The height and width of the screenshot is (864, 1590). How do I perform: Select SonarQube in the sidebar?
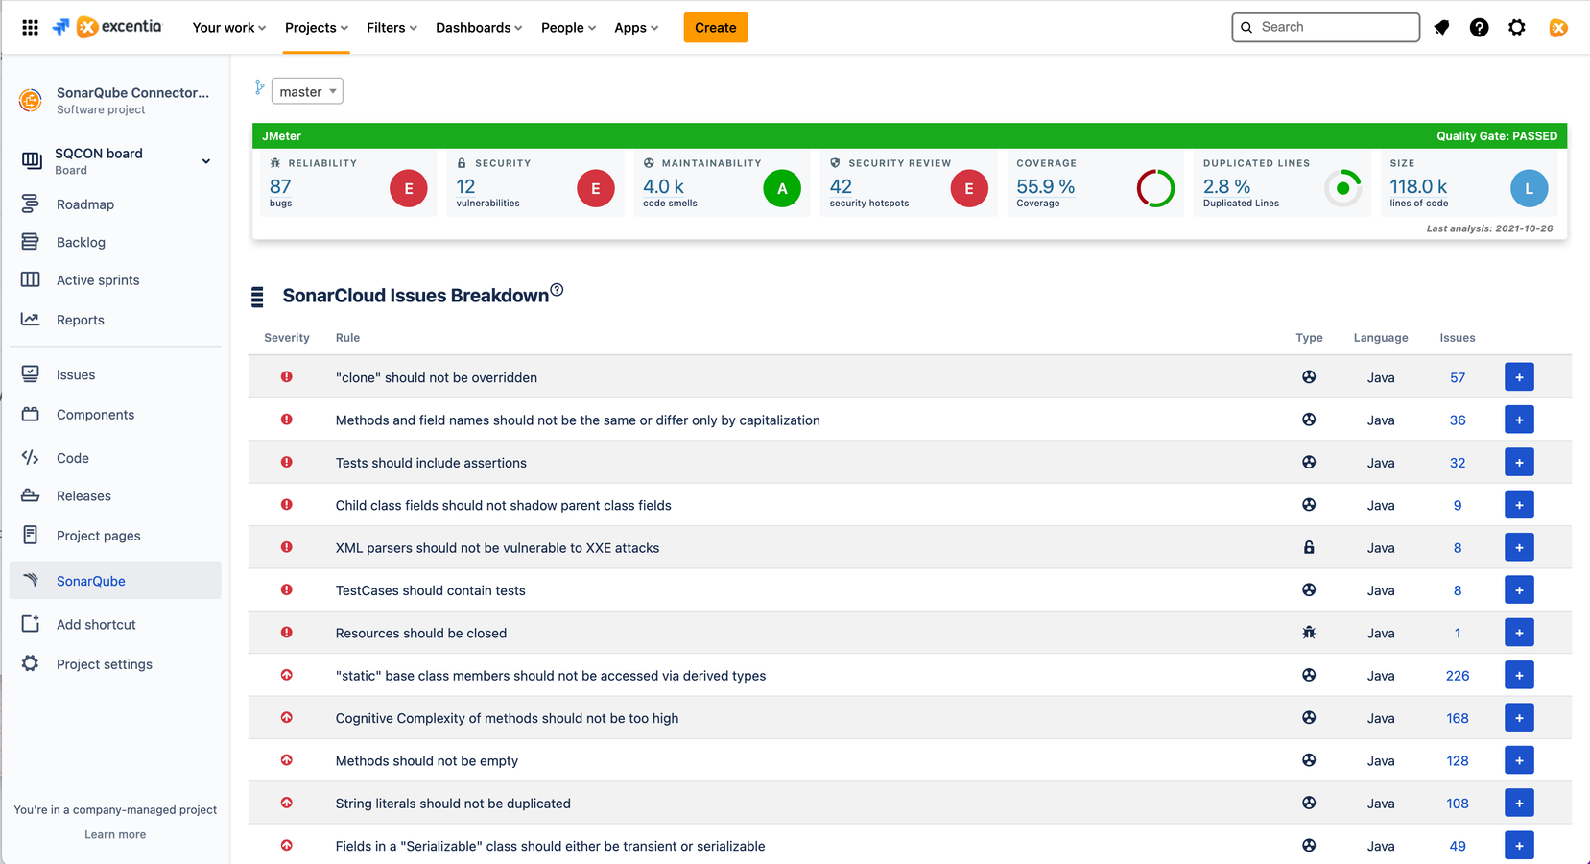coord(115,580)
